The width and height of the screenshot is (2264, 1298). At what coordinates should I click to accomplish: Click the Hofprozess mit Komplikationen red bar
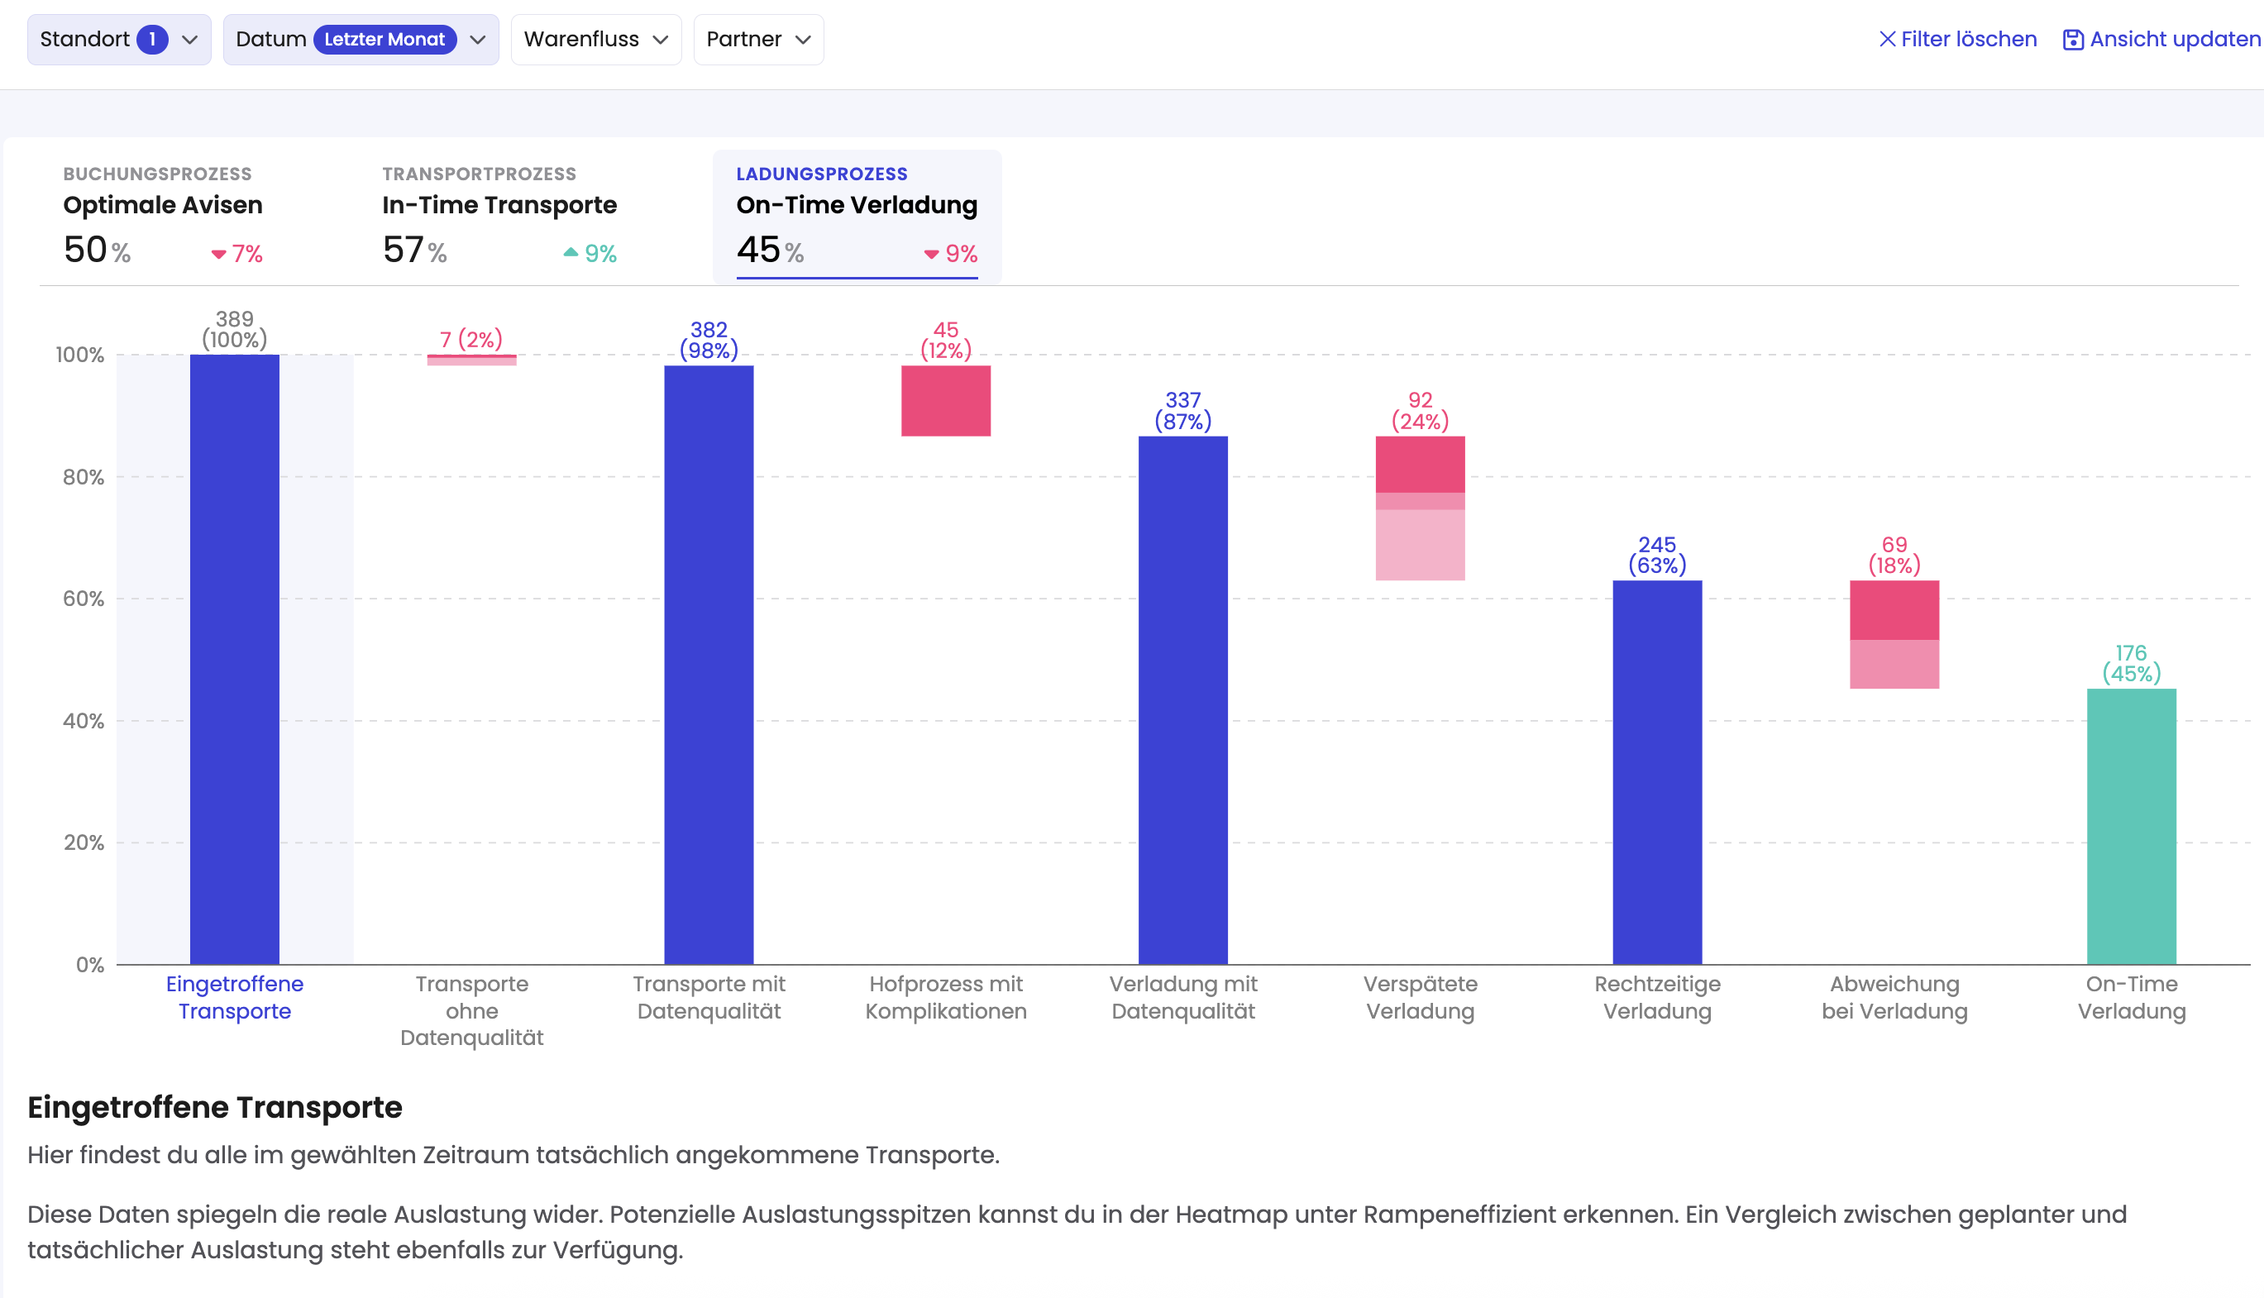pos(946,401)
